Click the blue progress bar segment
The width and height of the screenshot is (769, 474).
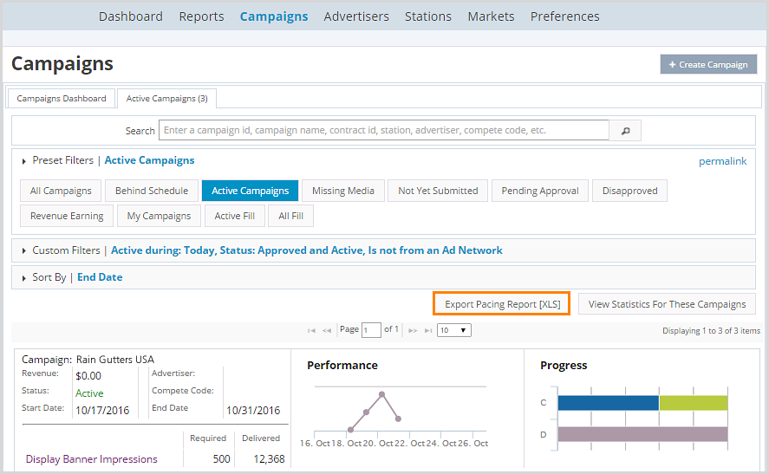click(x=608, y=403)
